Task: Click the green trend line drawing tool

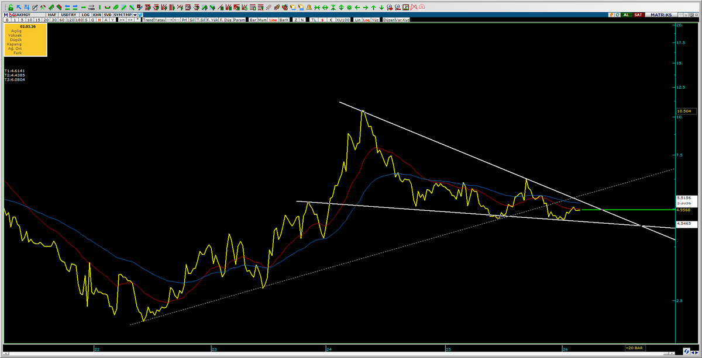Action: tap(51, 7)
